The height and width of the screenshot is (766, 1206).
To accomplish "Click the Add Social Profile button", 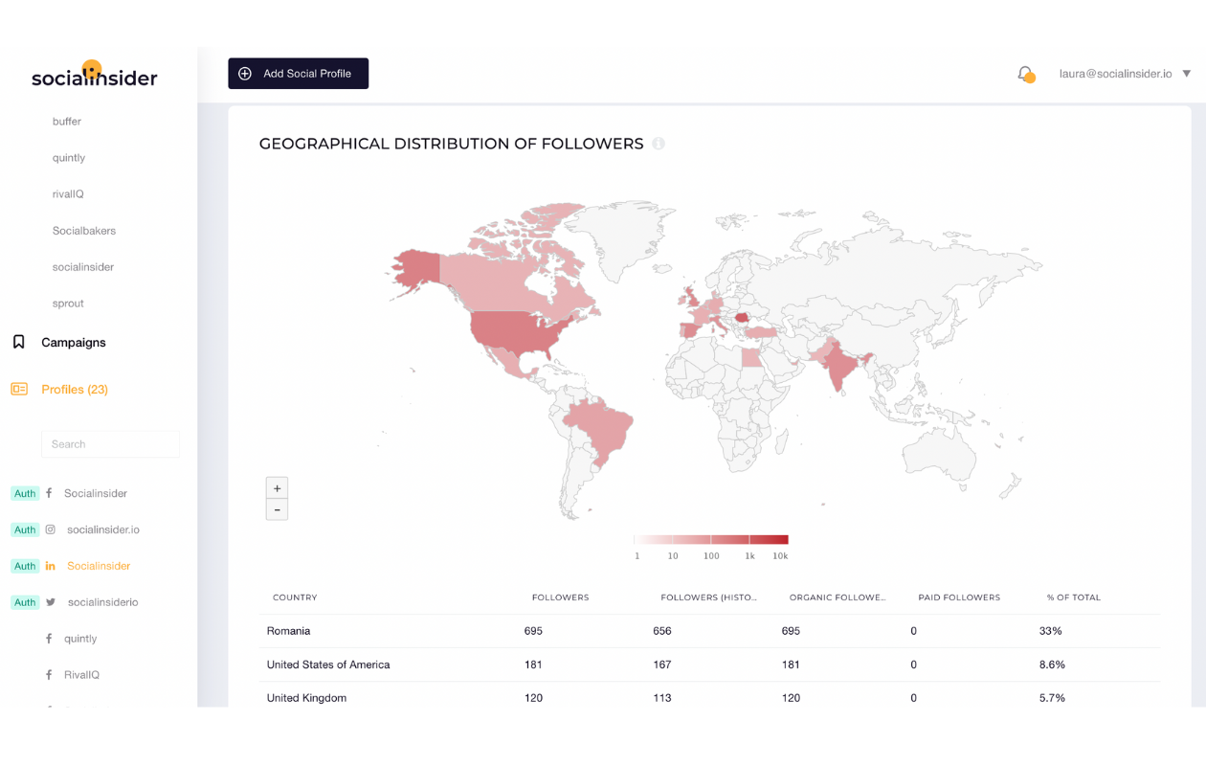I will [298, 74].
